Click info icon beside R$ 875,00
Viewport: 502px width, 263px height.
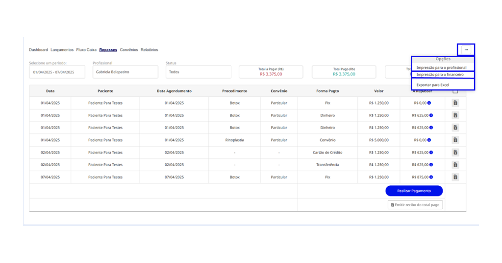431,177
